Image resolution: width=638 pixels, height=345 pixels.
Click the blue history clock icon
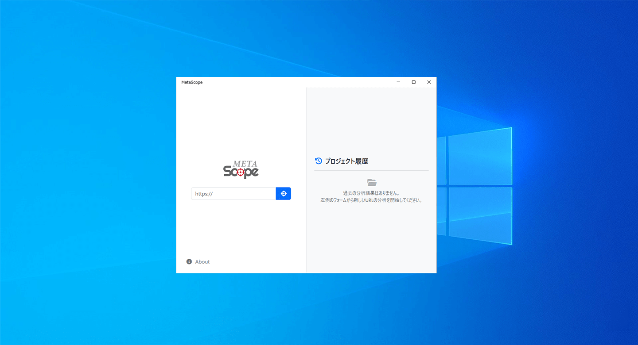point(318,161)
